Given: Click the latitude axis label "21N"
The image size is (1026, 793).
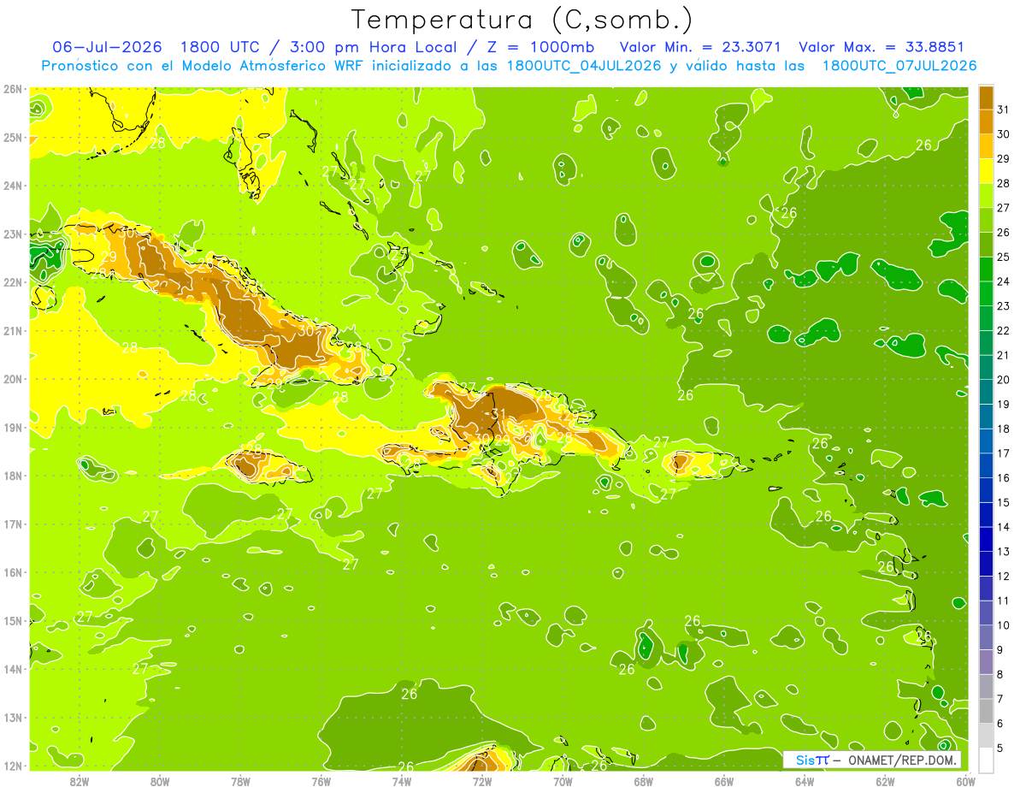Looking at the screenshot, I should pyautogui.click(x=12, y=330).
